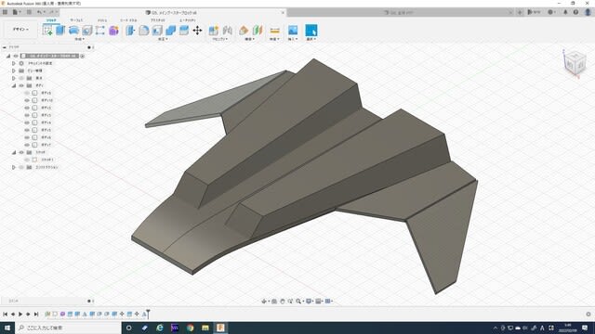This screenshot has width=595, height=334.
Task: Click the ViewCube in the viewport corner
Action: tap(575, 63)
